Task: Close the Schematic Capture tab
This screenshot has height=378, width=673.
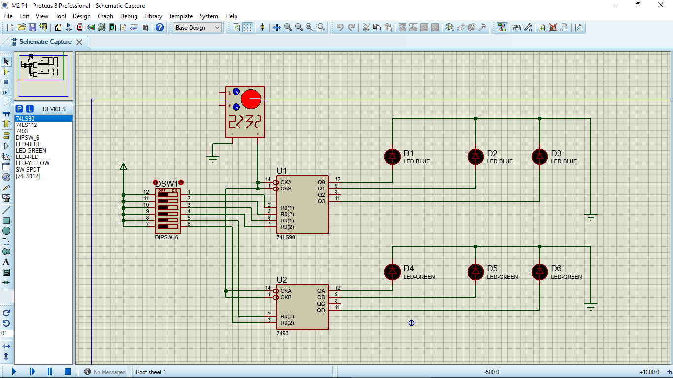Action: 79,42
